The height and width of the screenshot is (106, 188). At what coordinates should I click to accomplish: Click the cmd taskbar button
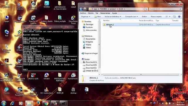coord(63,103)
